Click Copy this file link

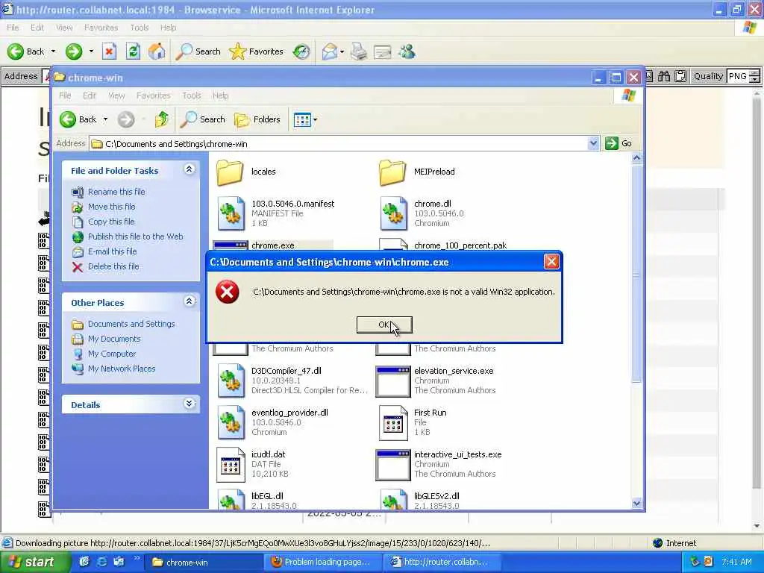(x=111, y=222)
